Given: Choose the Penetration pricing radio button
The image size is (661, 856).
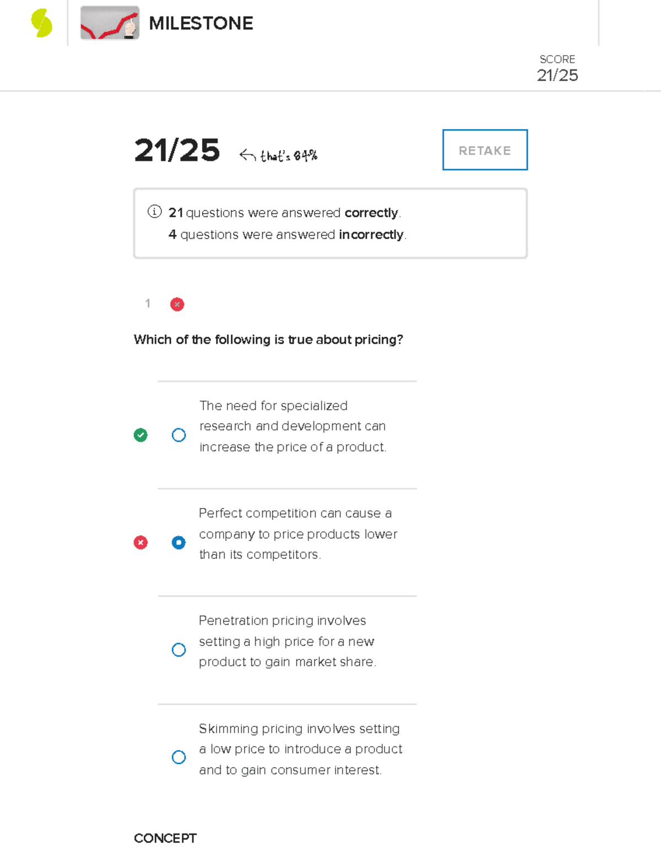Looking at the screenshot, I should (178, 650).
